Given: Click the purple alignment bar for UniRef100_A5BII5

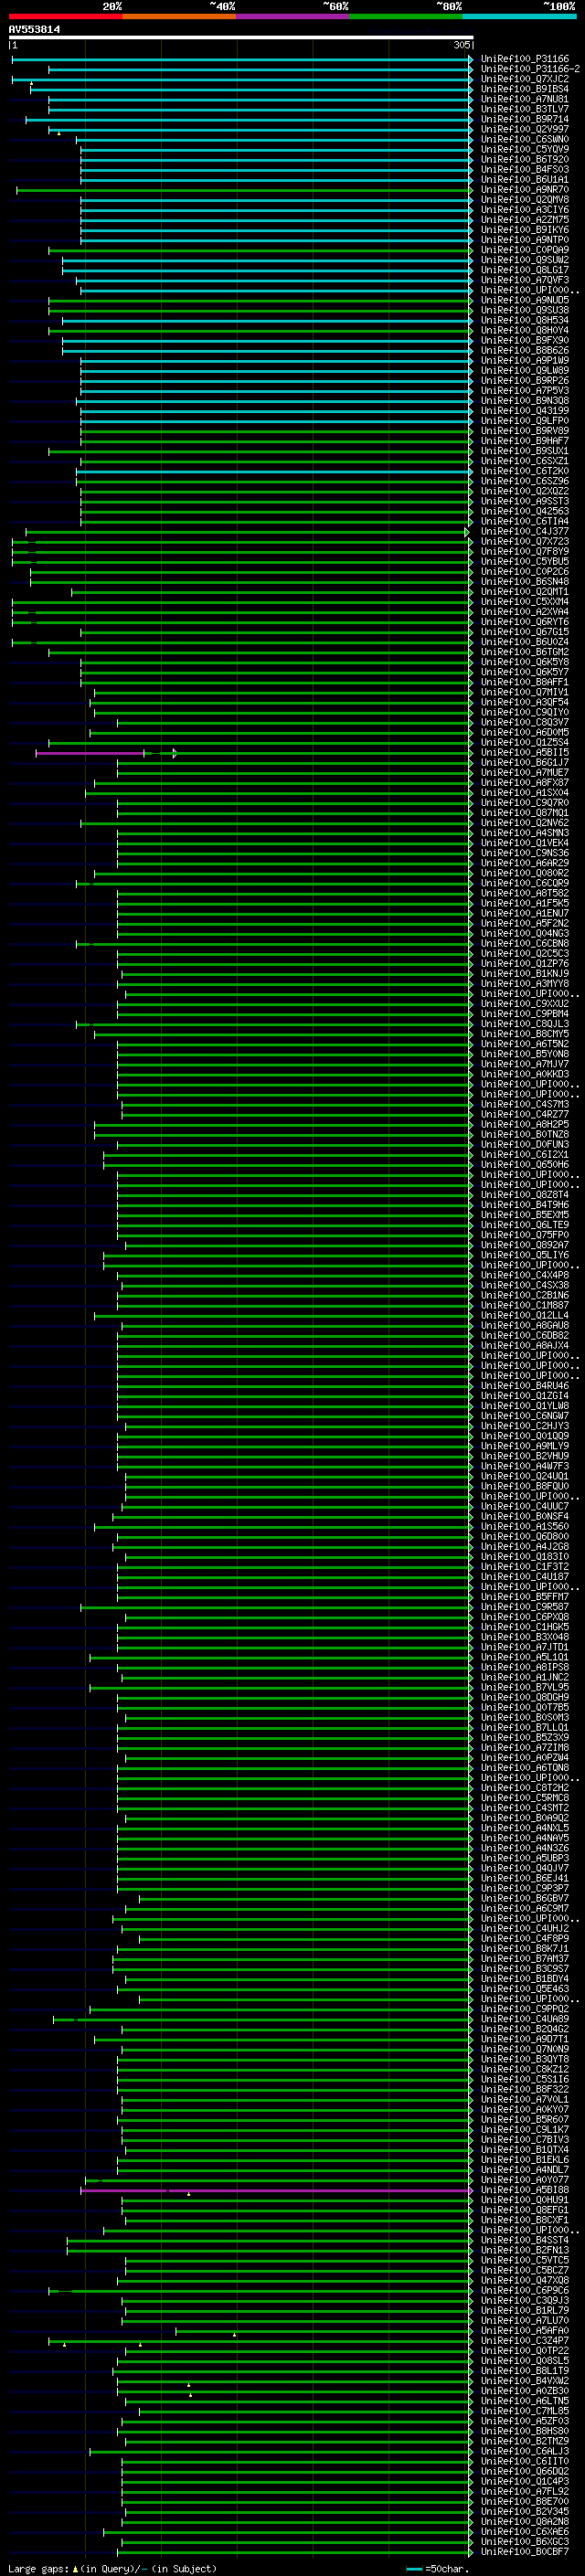Looking at the screenshot, I should pyautogui.click(x=90, y=753).
